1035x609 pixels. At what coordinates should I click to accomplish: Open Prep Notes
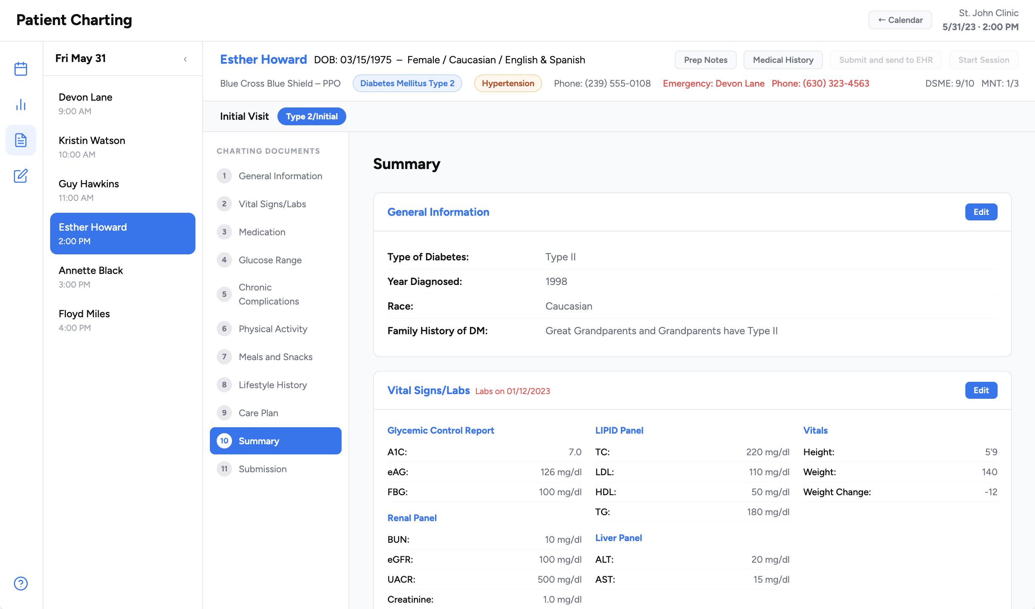click(706, 60)
